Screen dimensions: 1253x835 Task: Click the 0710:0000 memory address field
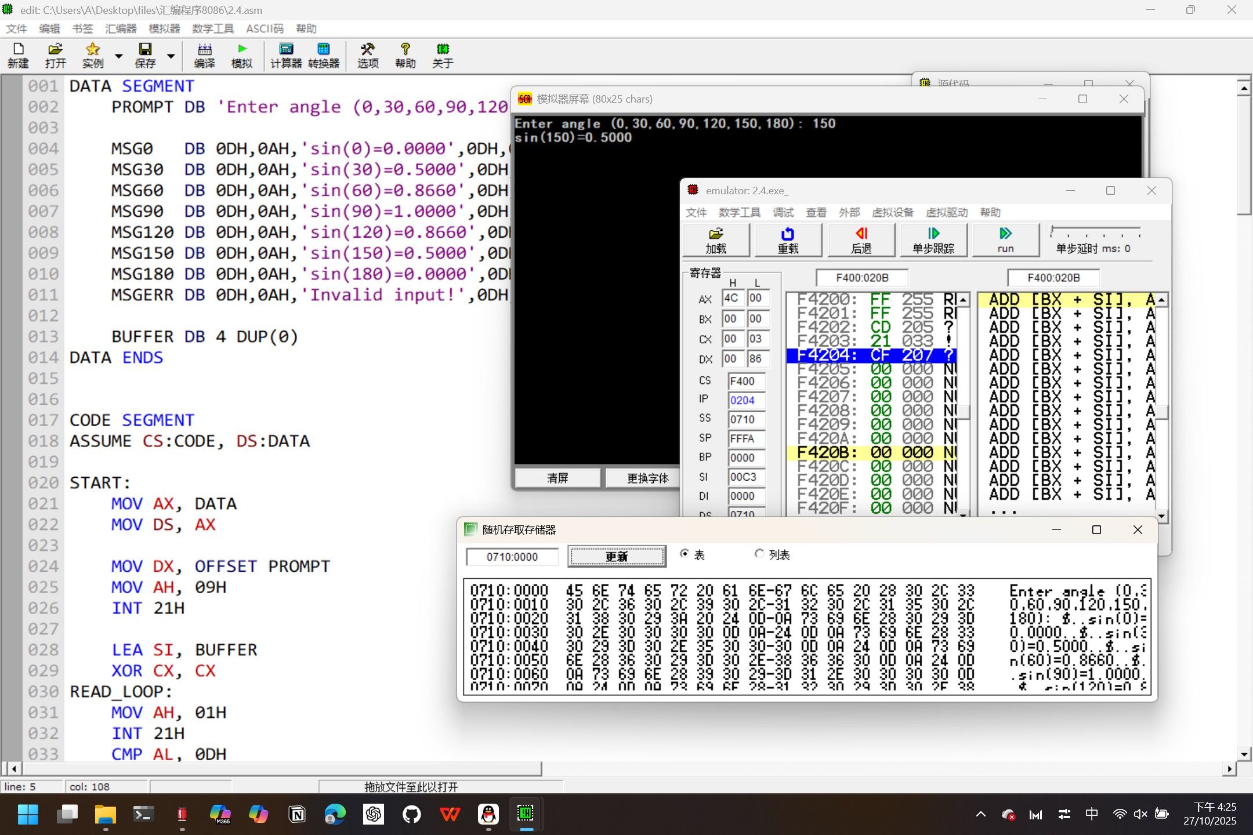pyautogui.click(x=512, y=557)
